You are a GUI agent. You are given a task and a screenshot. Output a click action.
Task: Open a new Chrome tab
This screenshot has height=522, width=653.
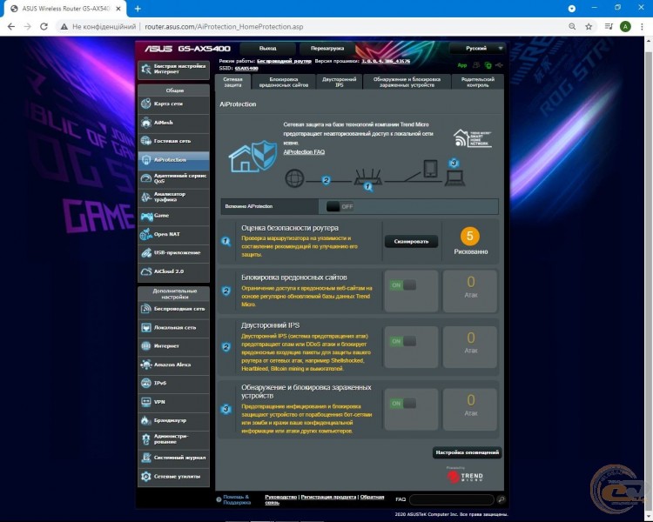tap(138, 9)
